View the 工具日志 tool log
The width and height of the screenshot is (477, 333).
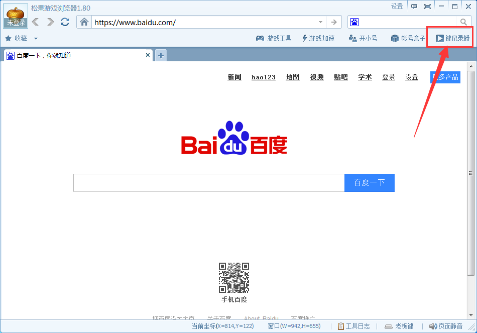pyautogui.click(x=353, y=325)
